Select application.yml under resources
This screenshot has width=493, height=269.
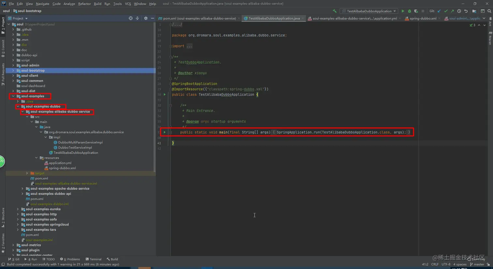click(60, 163)
